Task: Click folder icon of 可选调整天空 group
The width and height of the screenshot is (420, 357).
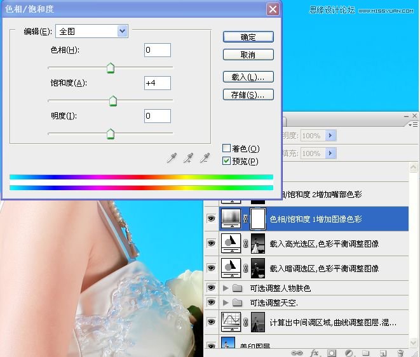Action: (237, 302)
